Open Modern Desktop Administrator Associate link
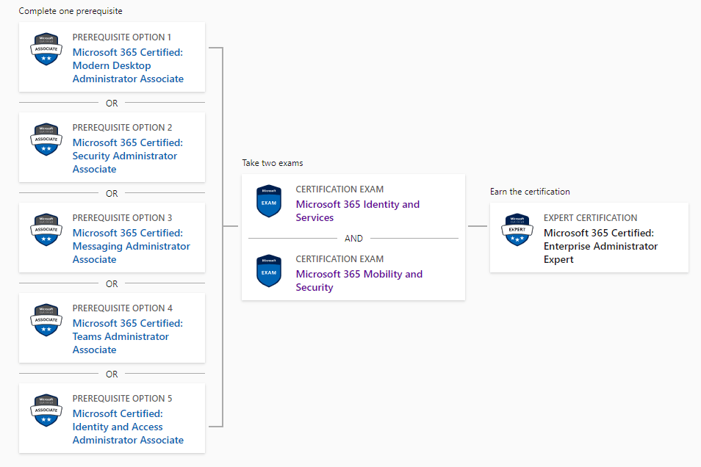 (x=128, y=65)
